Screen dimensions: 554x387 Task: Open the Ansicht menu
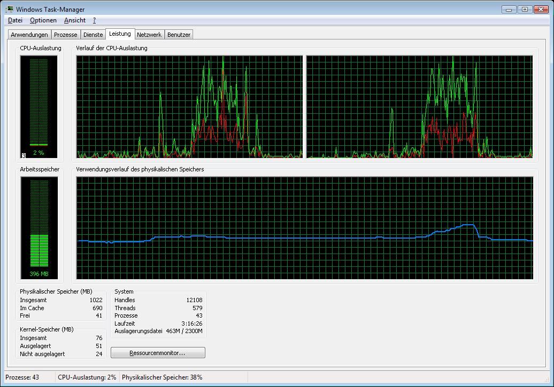click(75, 20)
